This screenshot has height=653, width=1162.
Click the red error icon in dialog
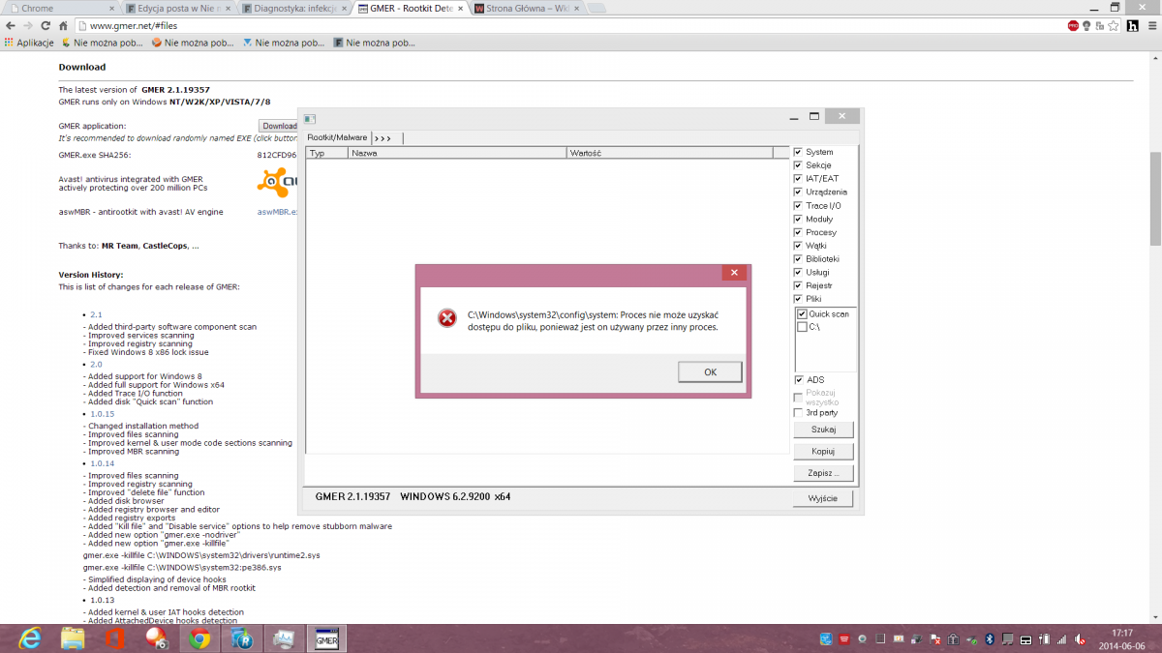[x=446, y=318]
